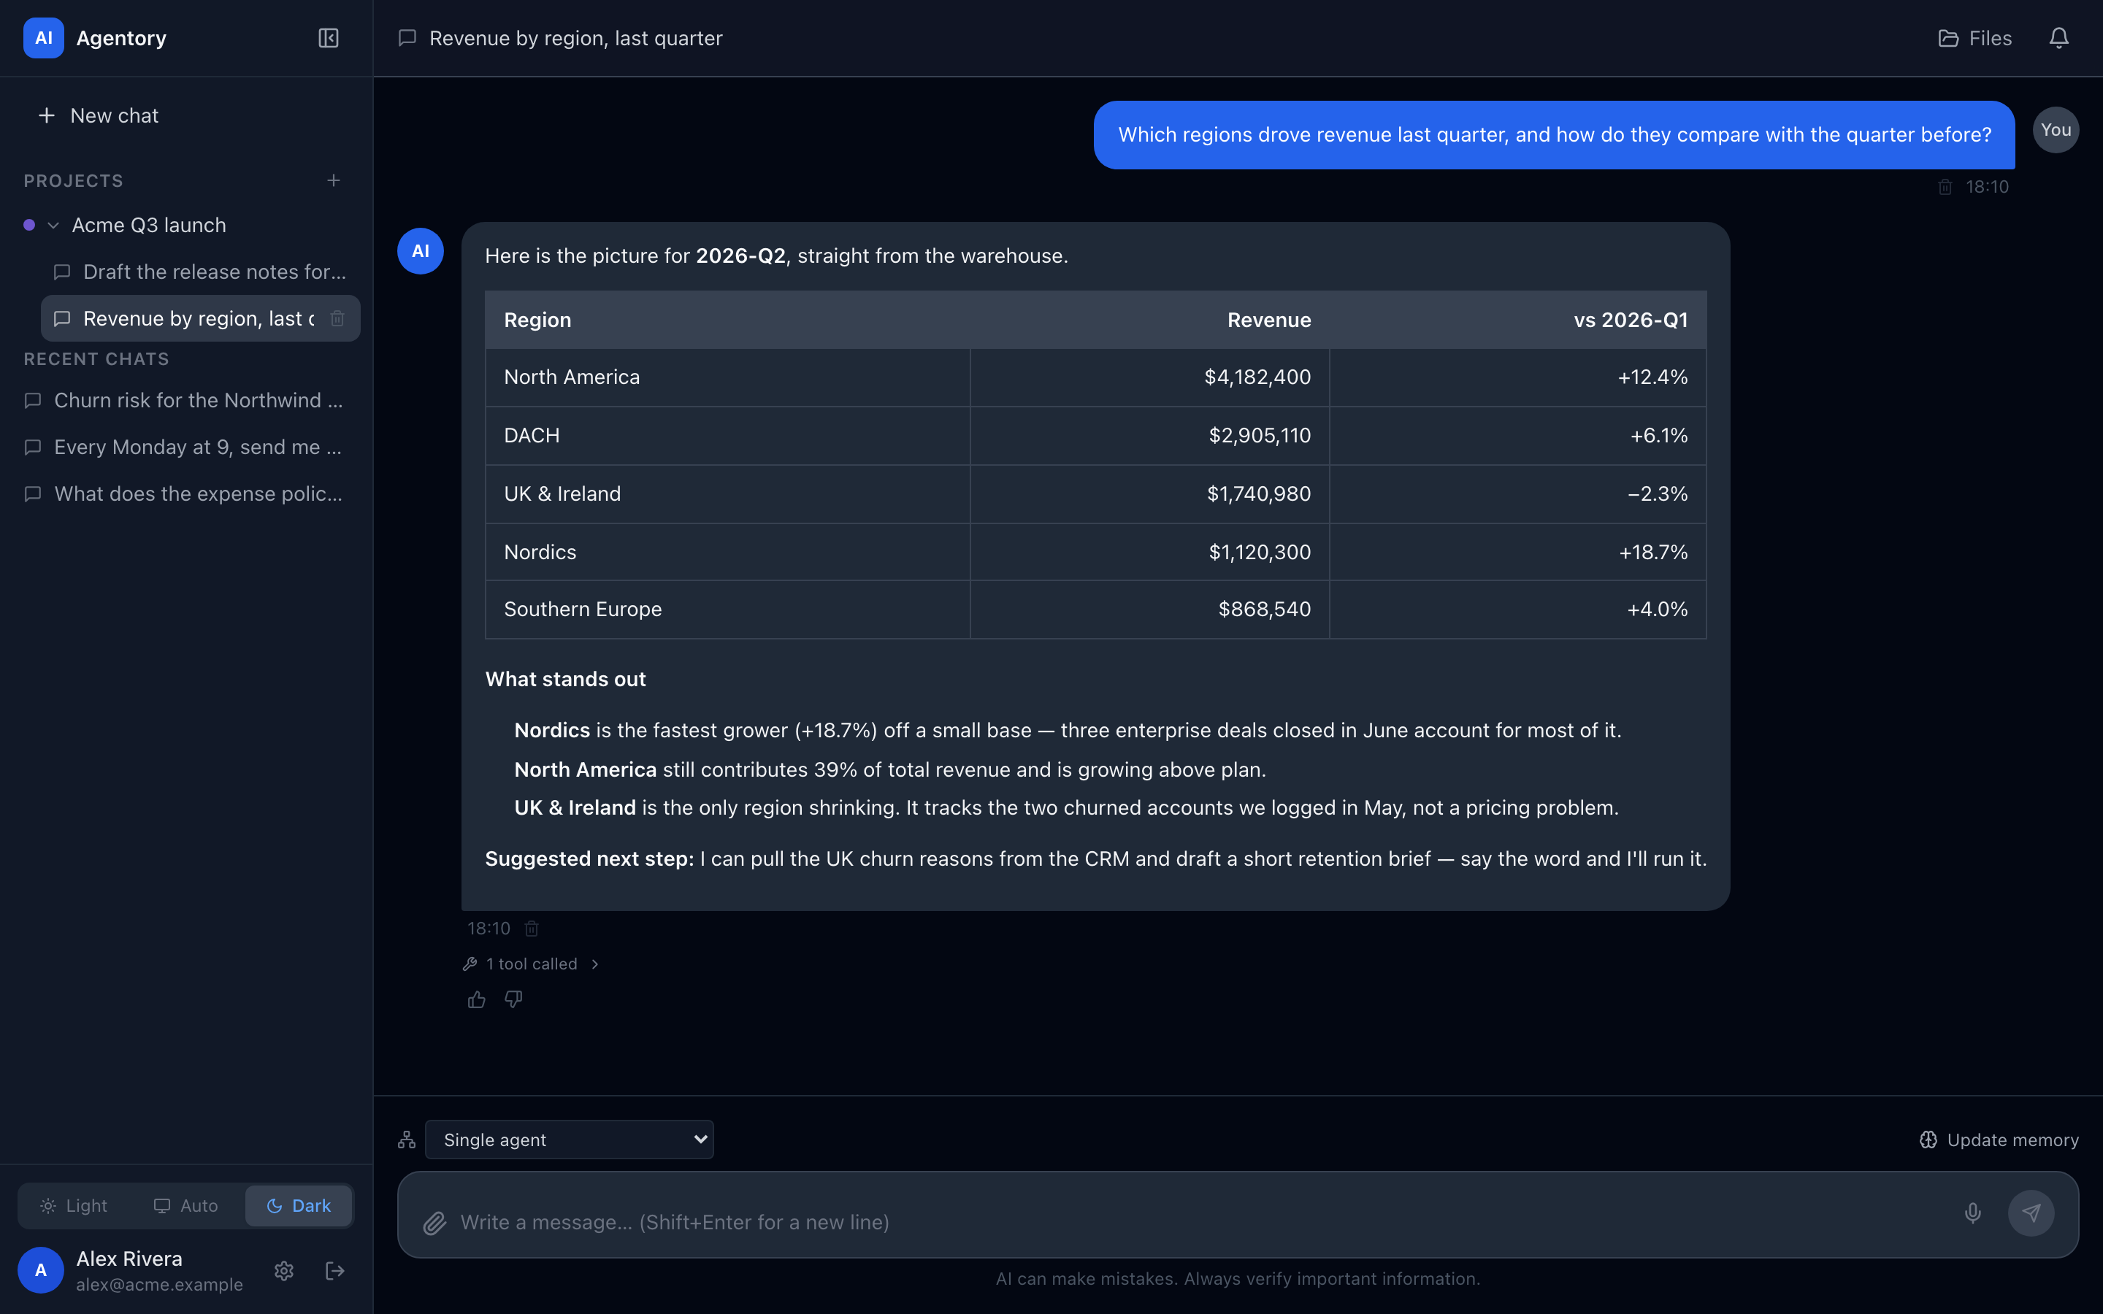The image size is (2103, 1314).
Task: Select the Dark theme option
Action: (299, 1205)
